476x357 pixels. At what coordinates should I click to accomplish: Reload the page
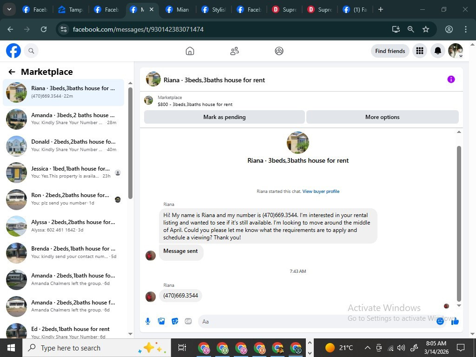[44, 29]
